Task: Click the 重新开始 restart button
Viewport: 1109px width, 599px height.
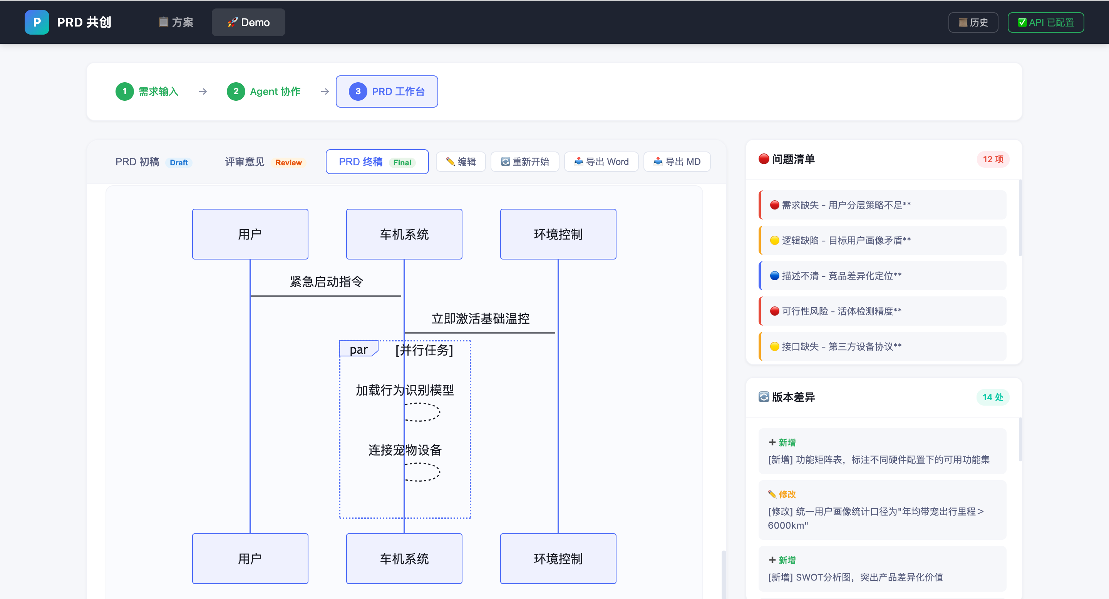Action: coord(525,162)
